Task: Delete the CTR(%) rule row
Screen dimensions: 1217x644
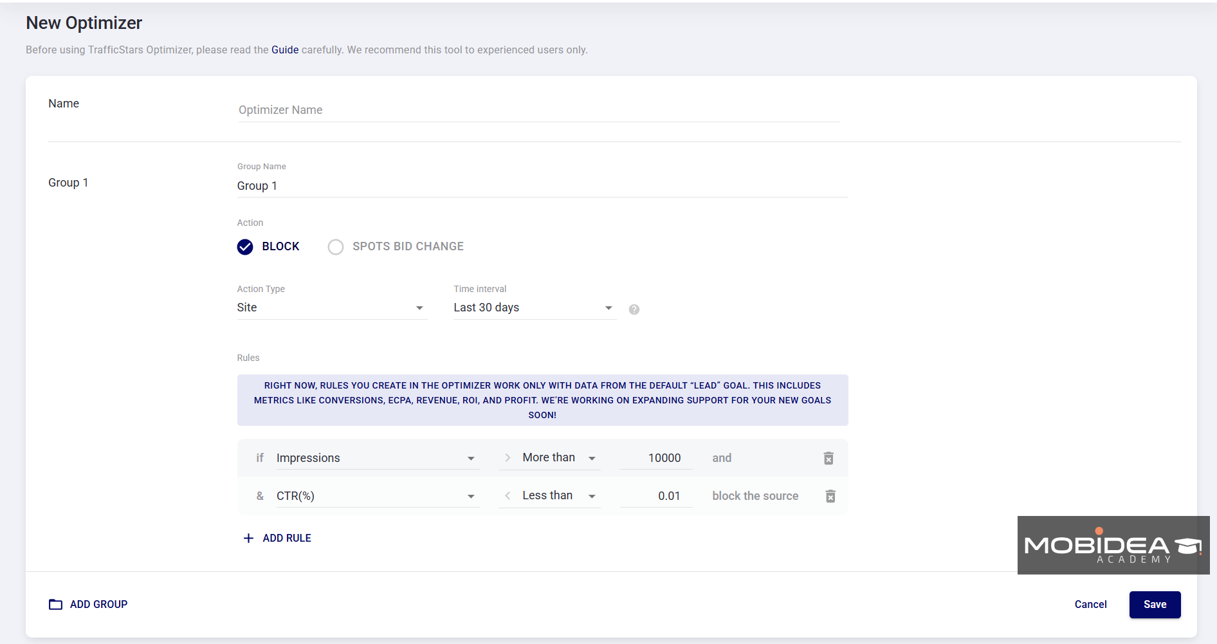Action: pos(830,495)
